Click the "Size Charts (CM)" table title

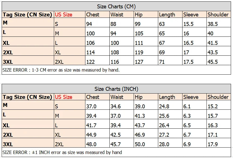[116, 6]
